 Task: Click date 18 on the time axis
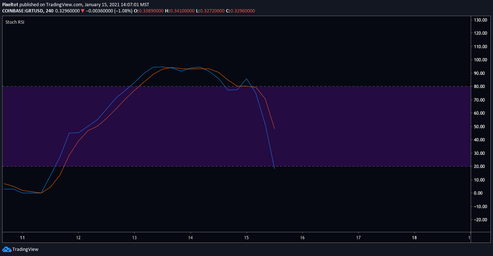[x=414, y=237]
